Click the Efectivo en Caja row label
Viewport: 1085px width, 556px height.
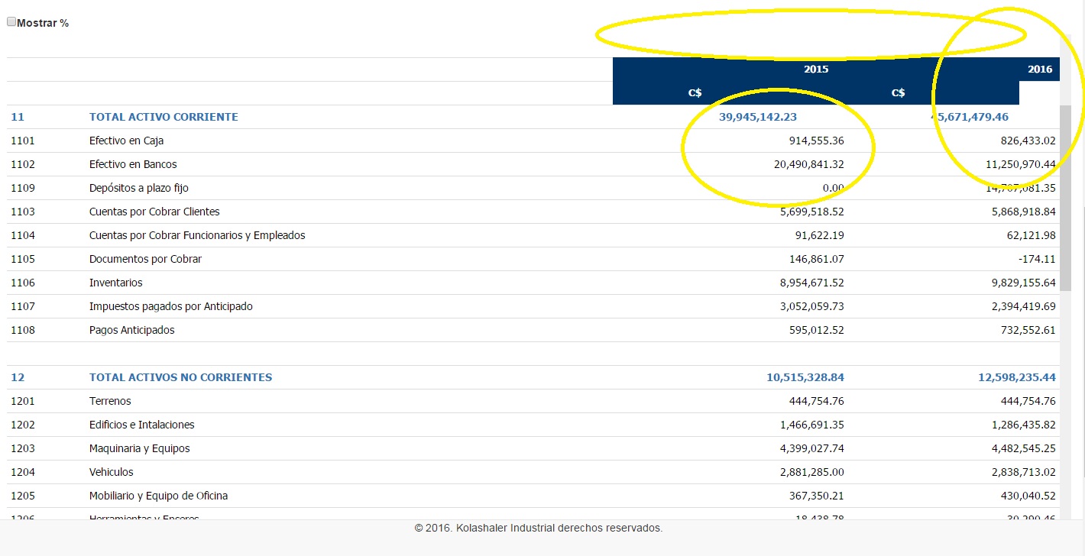tap(126, 141)
